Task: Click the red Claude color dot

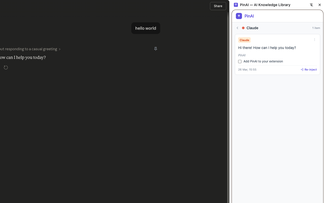Action: click(243, 28)
